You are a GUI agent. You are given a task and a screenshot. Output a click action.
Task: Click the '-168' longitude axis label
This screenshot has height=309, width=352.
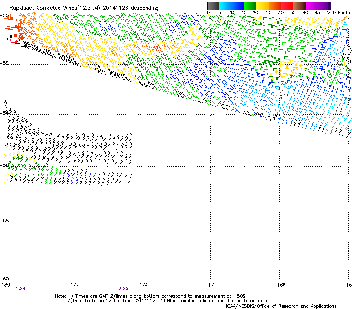(279, 285)
